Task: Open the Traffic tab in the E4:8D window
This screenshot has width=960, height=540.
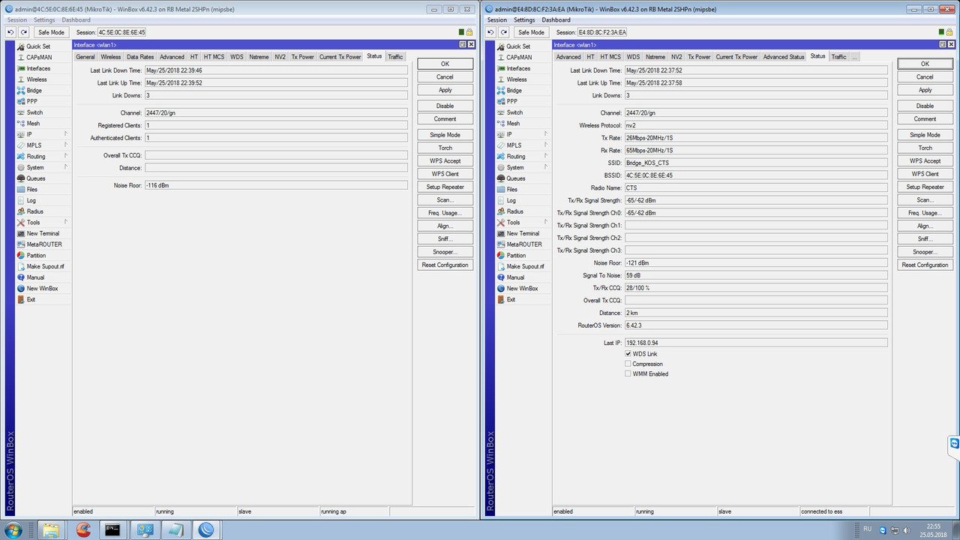Action: 838,57
